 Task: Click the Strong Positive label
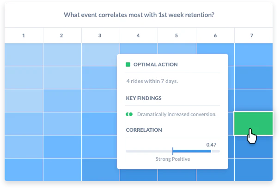tap(173, 159)
